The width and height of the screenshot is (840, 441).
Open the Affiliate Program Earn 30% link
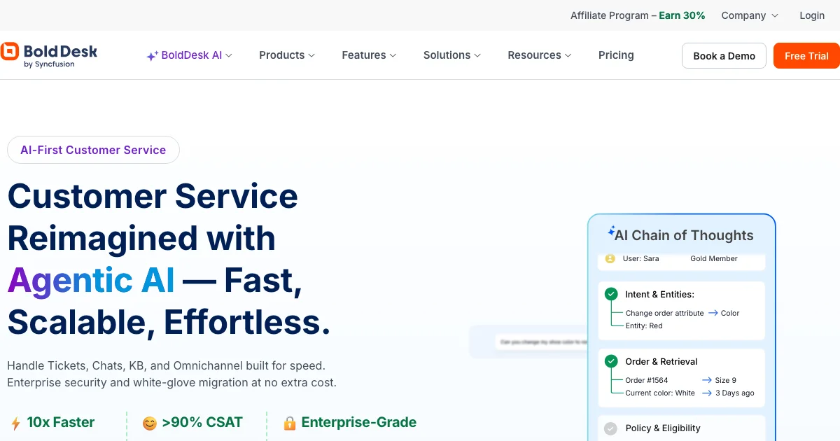tap(638, 15)
